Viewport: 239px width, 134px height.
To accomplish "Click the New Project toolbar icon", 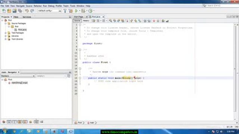I will click(9, 11).
